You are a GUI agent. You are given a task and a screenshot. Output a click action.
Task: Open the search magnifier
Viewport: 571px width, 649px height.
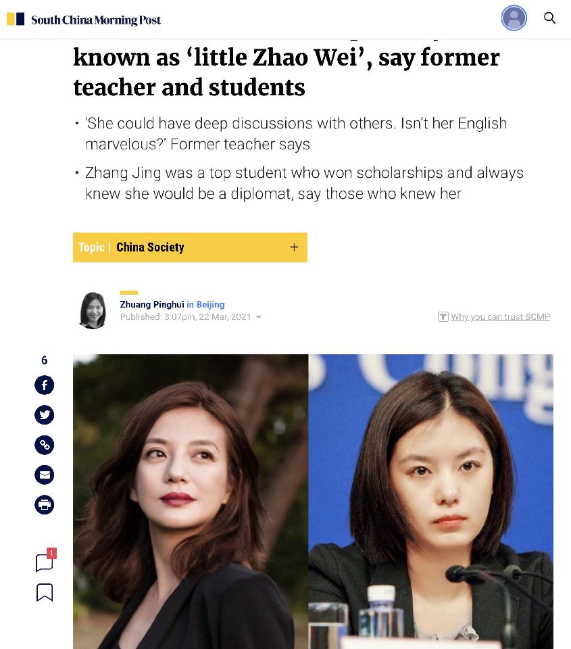point(549,18)
